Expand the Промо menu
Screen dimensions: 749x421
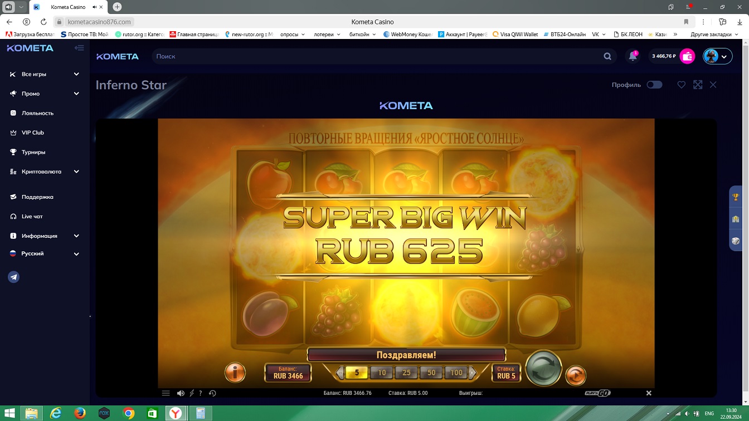pos(45,94)
